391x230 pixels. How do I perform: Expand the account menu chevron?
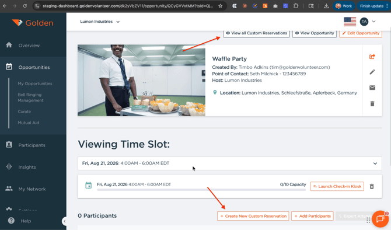(x=374, y=22)
